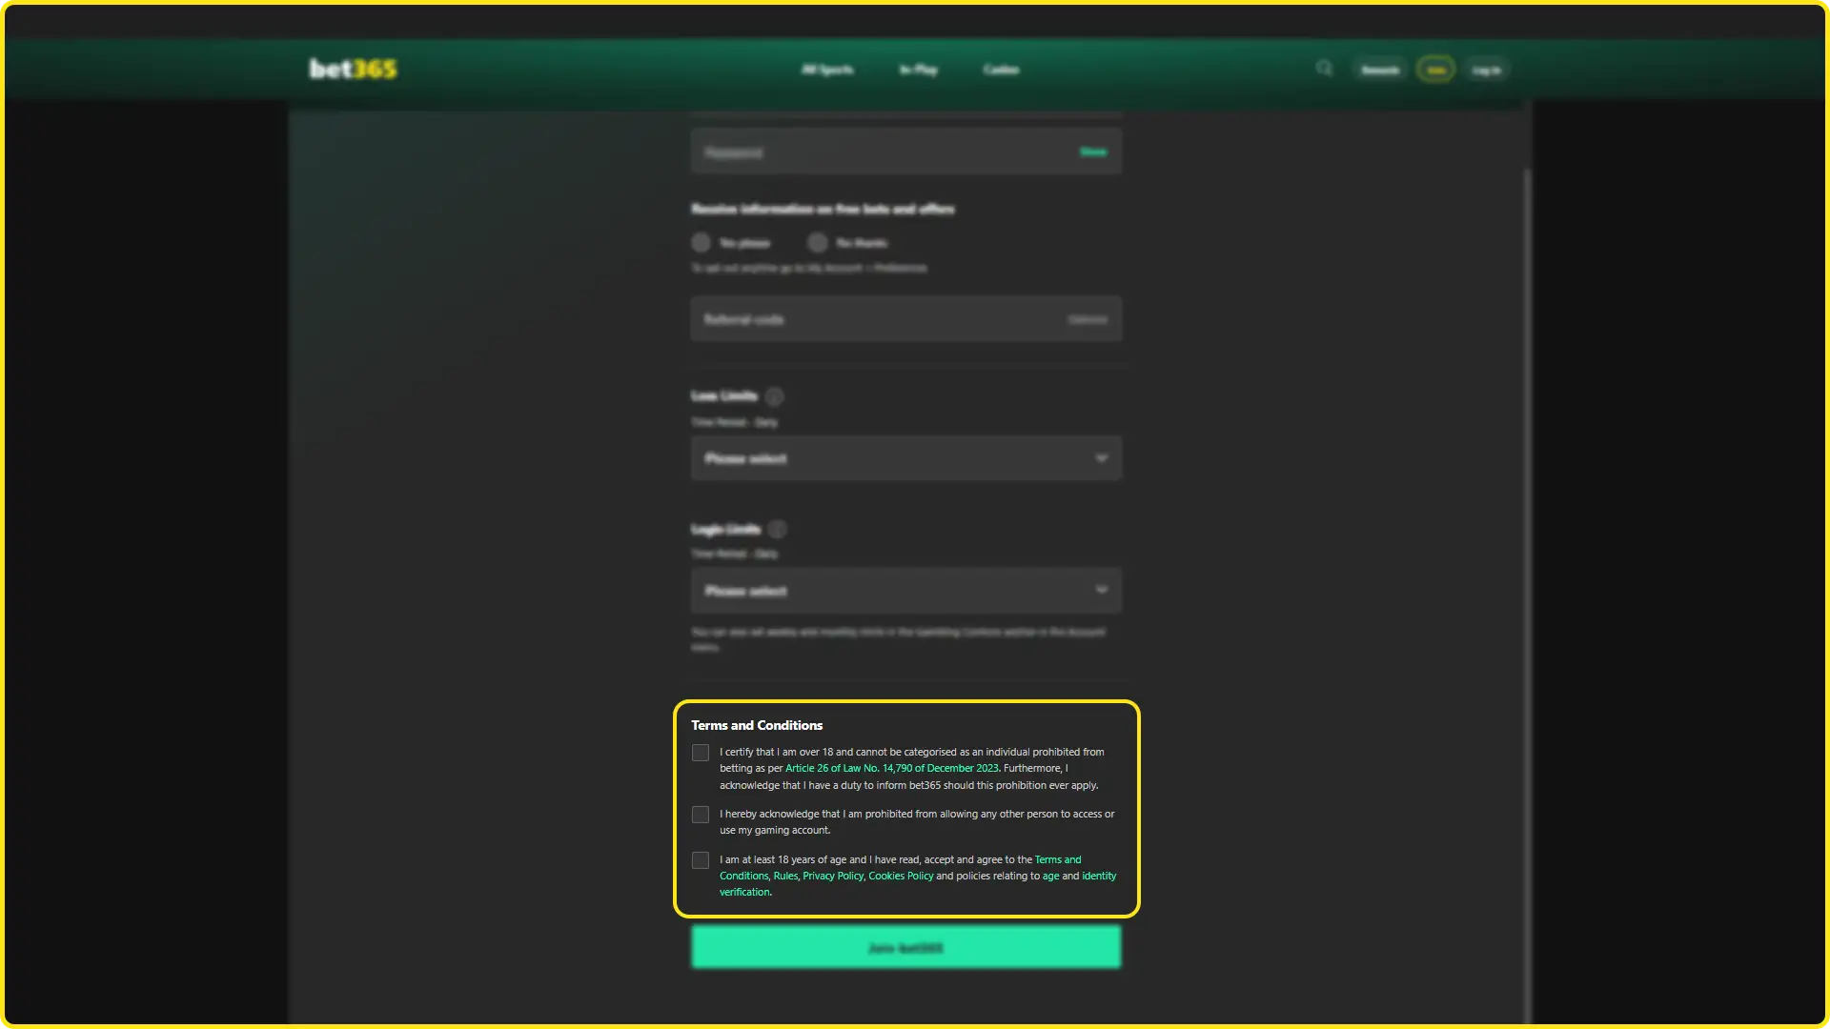This screenshot has height=1029, width=1830.
Task: Click the Login Limits info icon
Action: (778, 529)
